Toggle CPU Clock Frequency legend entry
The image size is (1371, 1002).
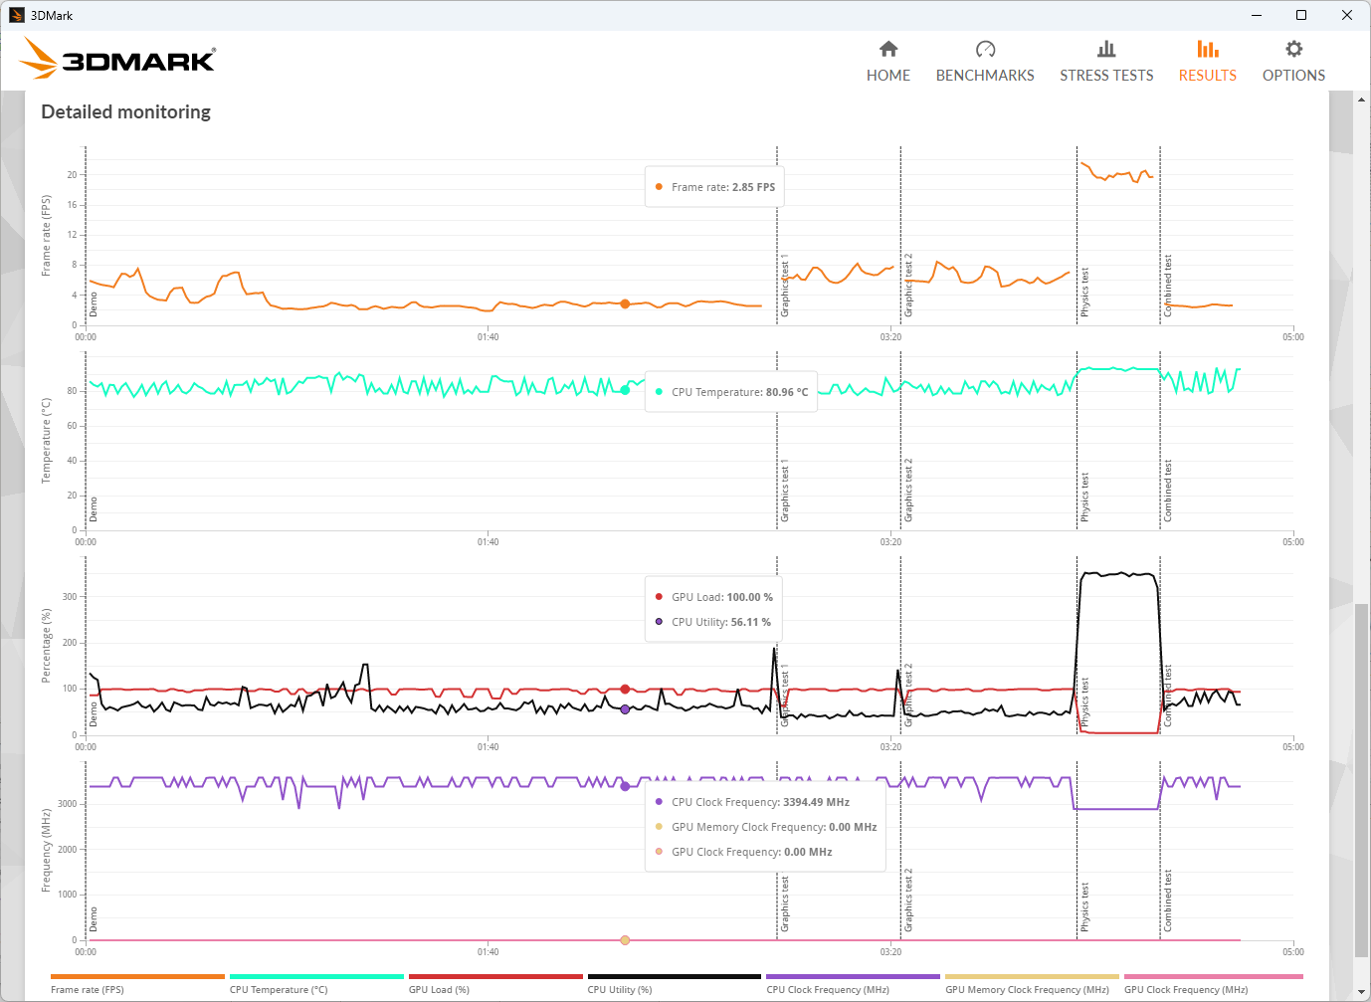pyautogui.click(x=828, y=989)
